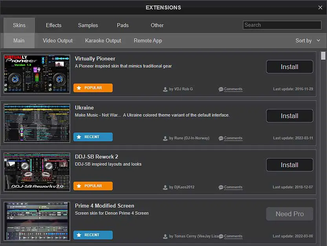Click the Ukraine skin title

(x=84, y=108)
